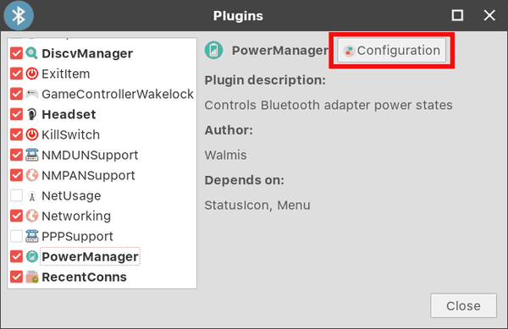Disable the Networking plugin checkbox
The width and height of the screenshot is (508, 329).
(16, 216)
